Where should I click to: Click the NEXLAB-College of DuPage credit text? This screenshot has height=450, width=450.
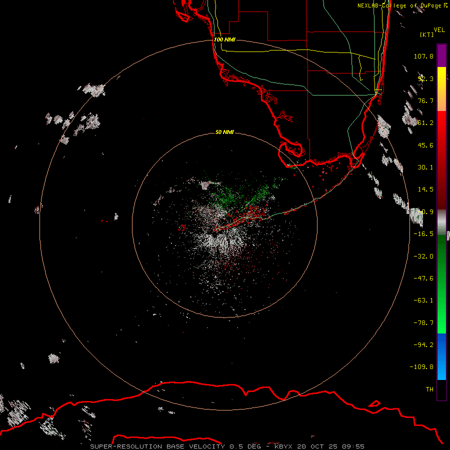(x=402, y=5)
